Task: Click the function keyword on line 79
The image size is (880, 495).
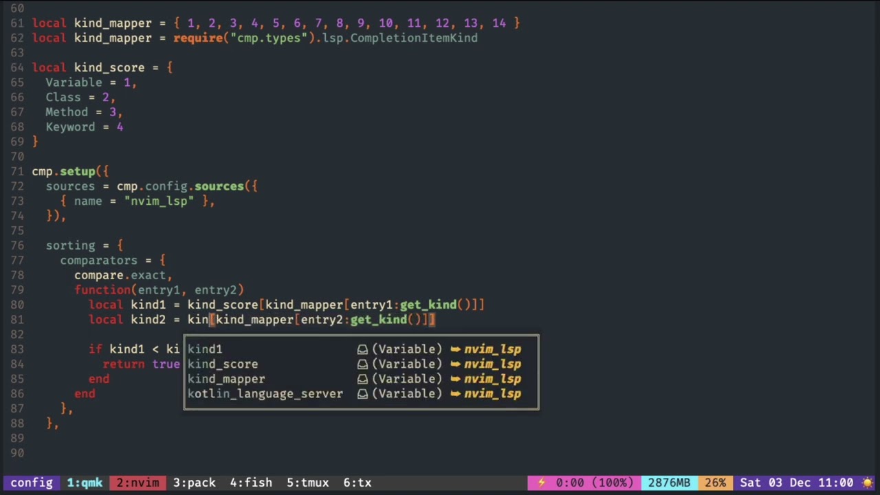Action: pyautogui.click(x=102, y=290)
